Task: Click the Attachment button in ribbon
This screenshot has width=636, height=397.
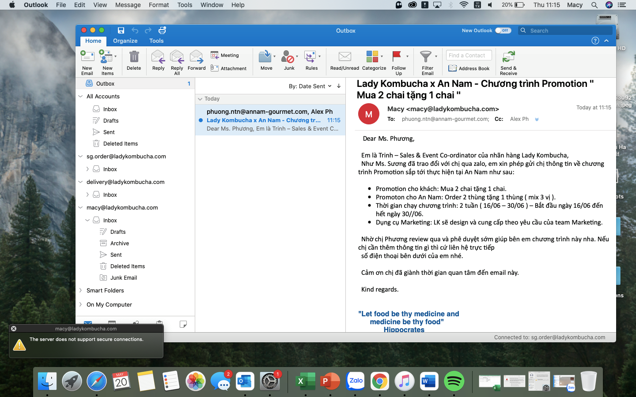Action: [x=229, y=68]
